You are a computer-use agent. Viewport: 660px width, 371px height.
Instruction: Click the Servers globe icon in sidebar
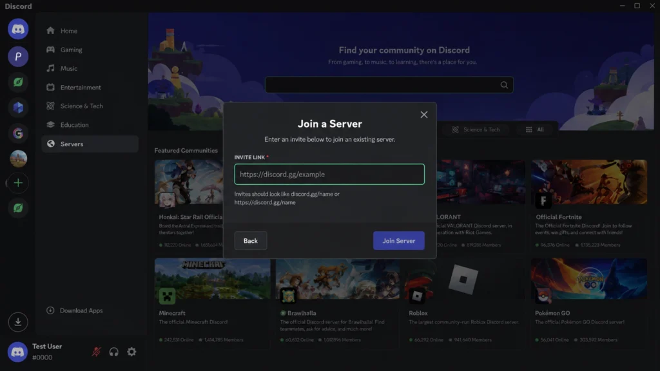tap(50, 144)
